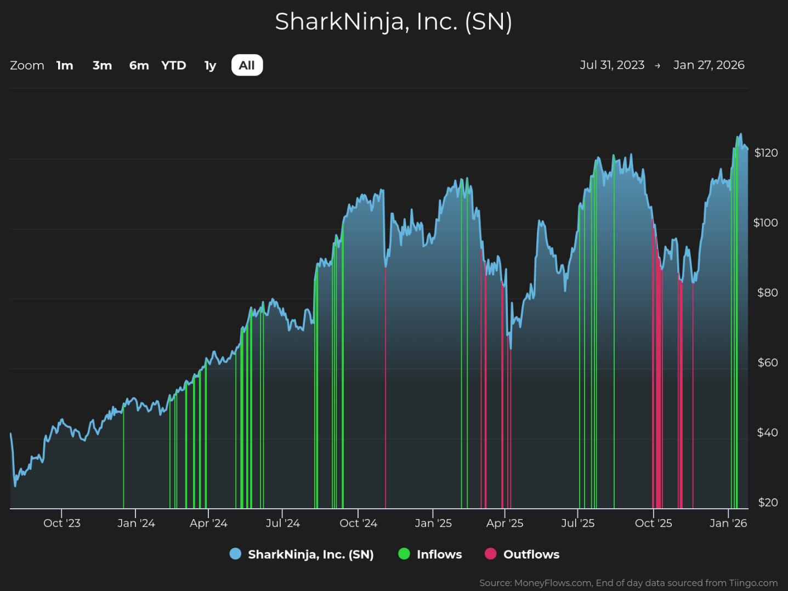788x591 pixels.
Task: Click the $100 price axis label
Action: coord(766,223)
